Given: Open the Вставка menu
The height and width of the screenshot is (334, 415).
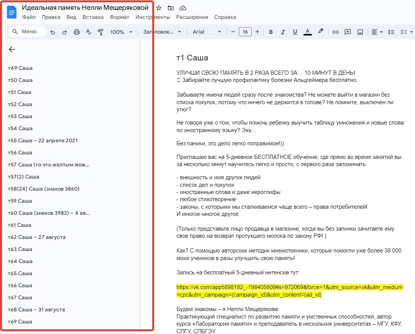Looking at the screenshot, I should click(x=93, y=17).
